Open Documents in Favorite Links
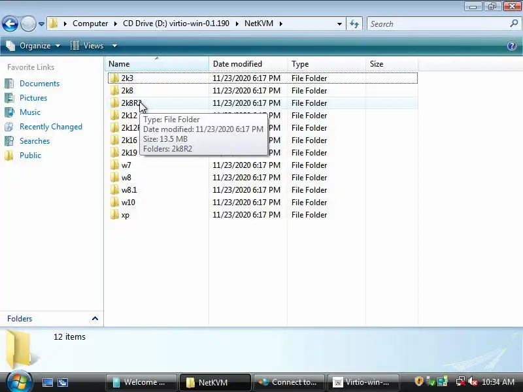Screen dimensions: 523x392 [x=39, y=84]
